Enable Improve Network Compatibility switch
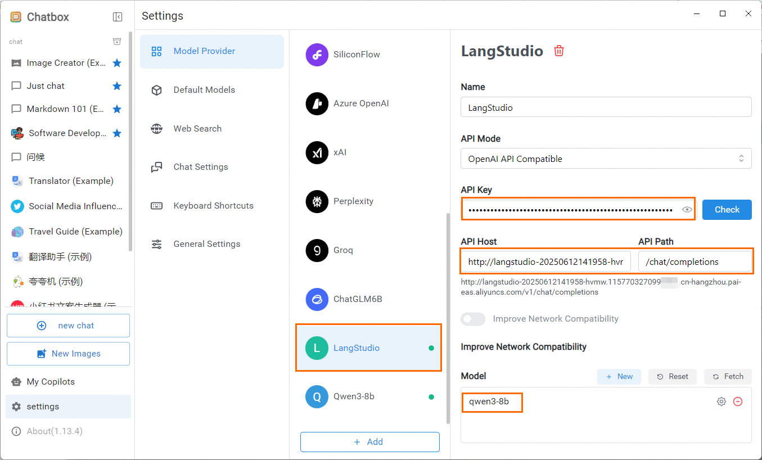762x460 pixels. point(473,319)
